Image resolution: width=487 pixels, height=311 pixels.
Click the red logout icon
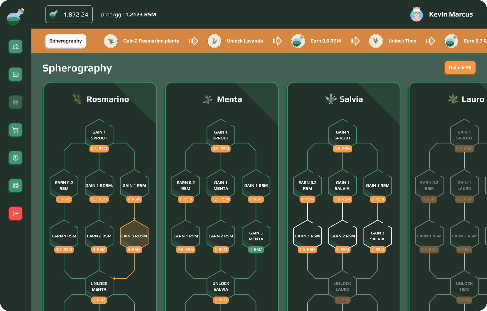pos(16,213)
